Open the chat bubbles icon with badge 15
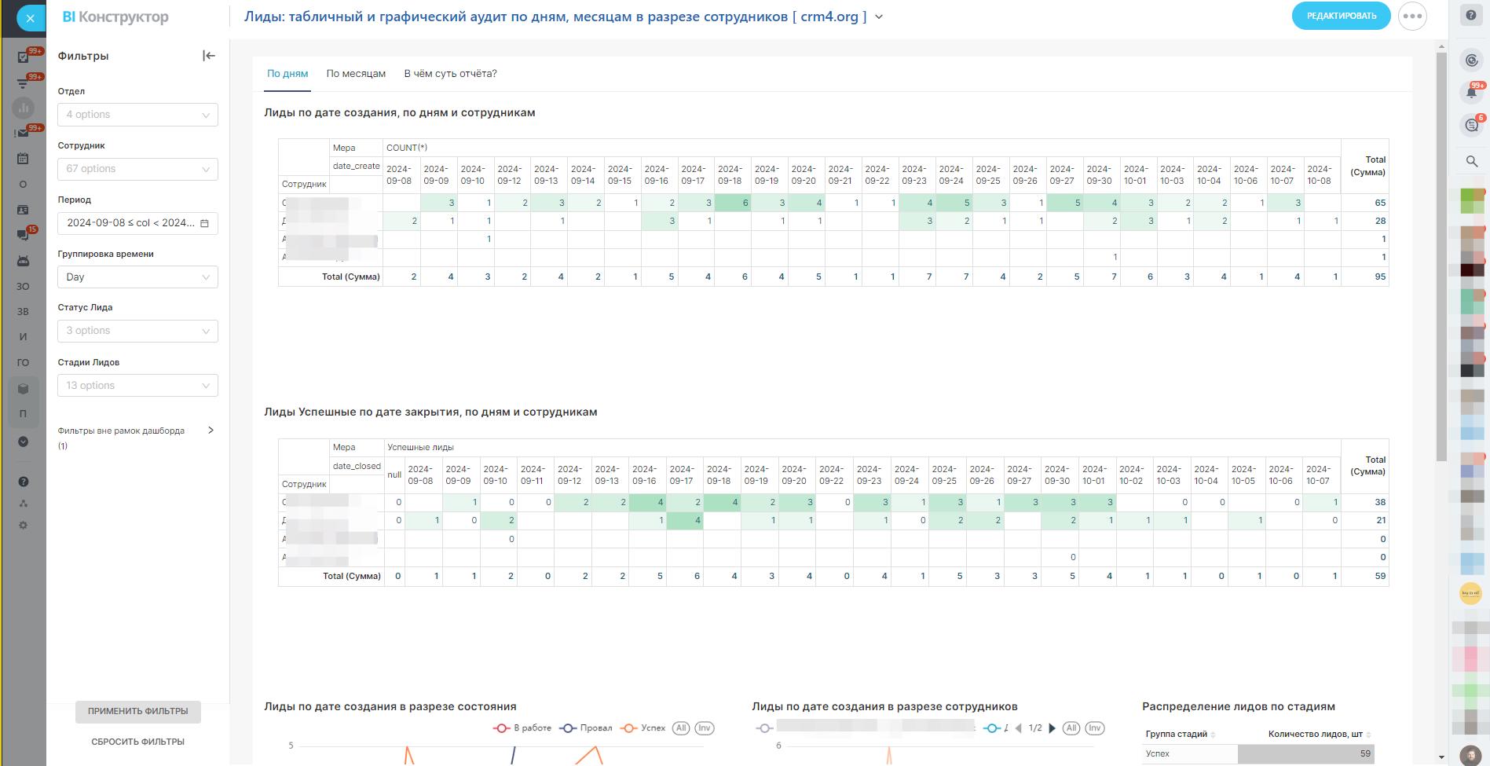1490x766 pixels. pos(24,235)
